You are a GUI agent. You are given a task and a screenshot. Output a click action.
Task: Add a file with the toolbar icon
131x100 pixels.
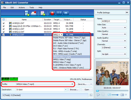click(x=27, y=13)
